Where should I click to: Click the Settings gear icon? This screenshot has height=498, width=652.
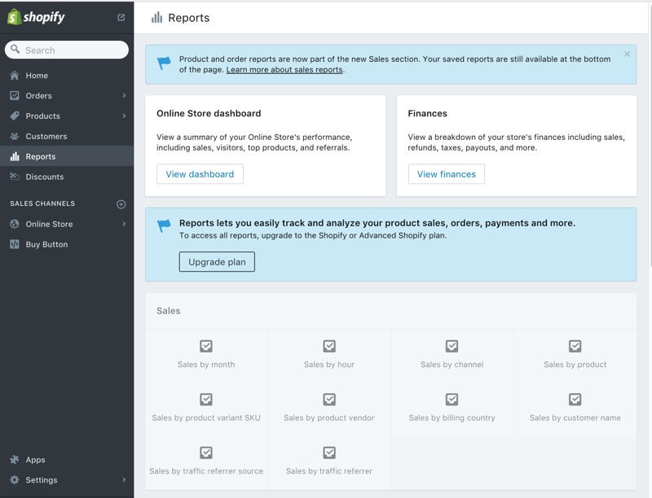[x=15, y=480]
